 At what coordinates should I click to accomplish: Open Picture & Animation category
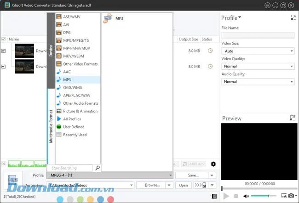coord(78,111)
